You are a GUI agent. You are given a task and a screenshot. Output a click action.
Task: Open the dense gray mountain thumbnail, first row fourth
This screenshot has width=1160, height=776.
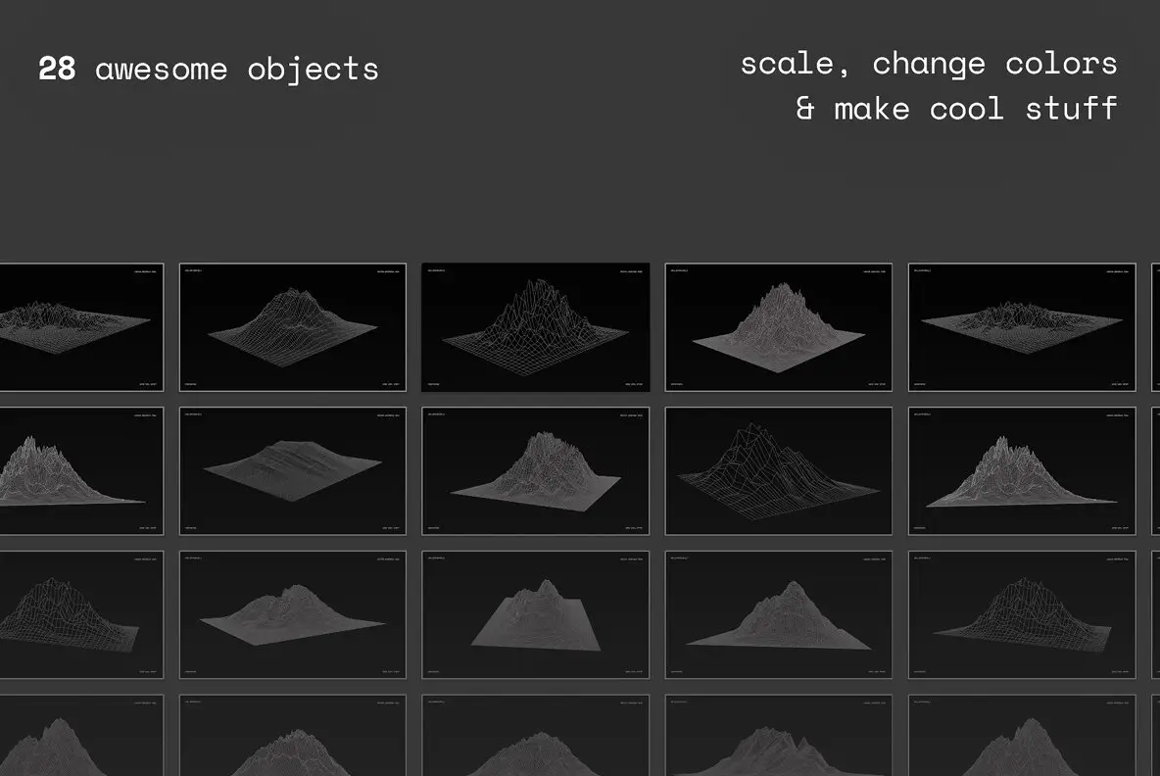click(778, 327)
